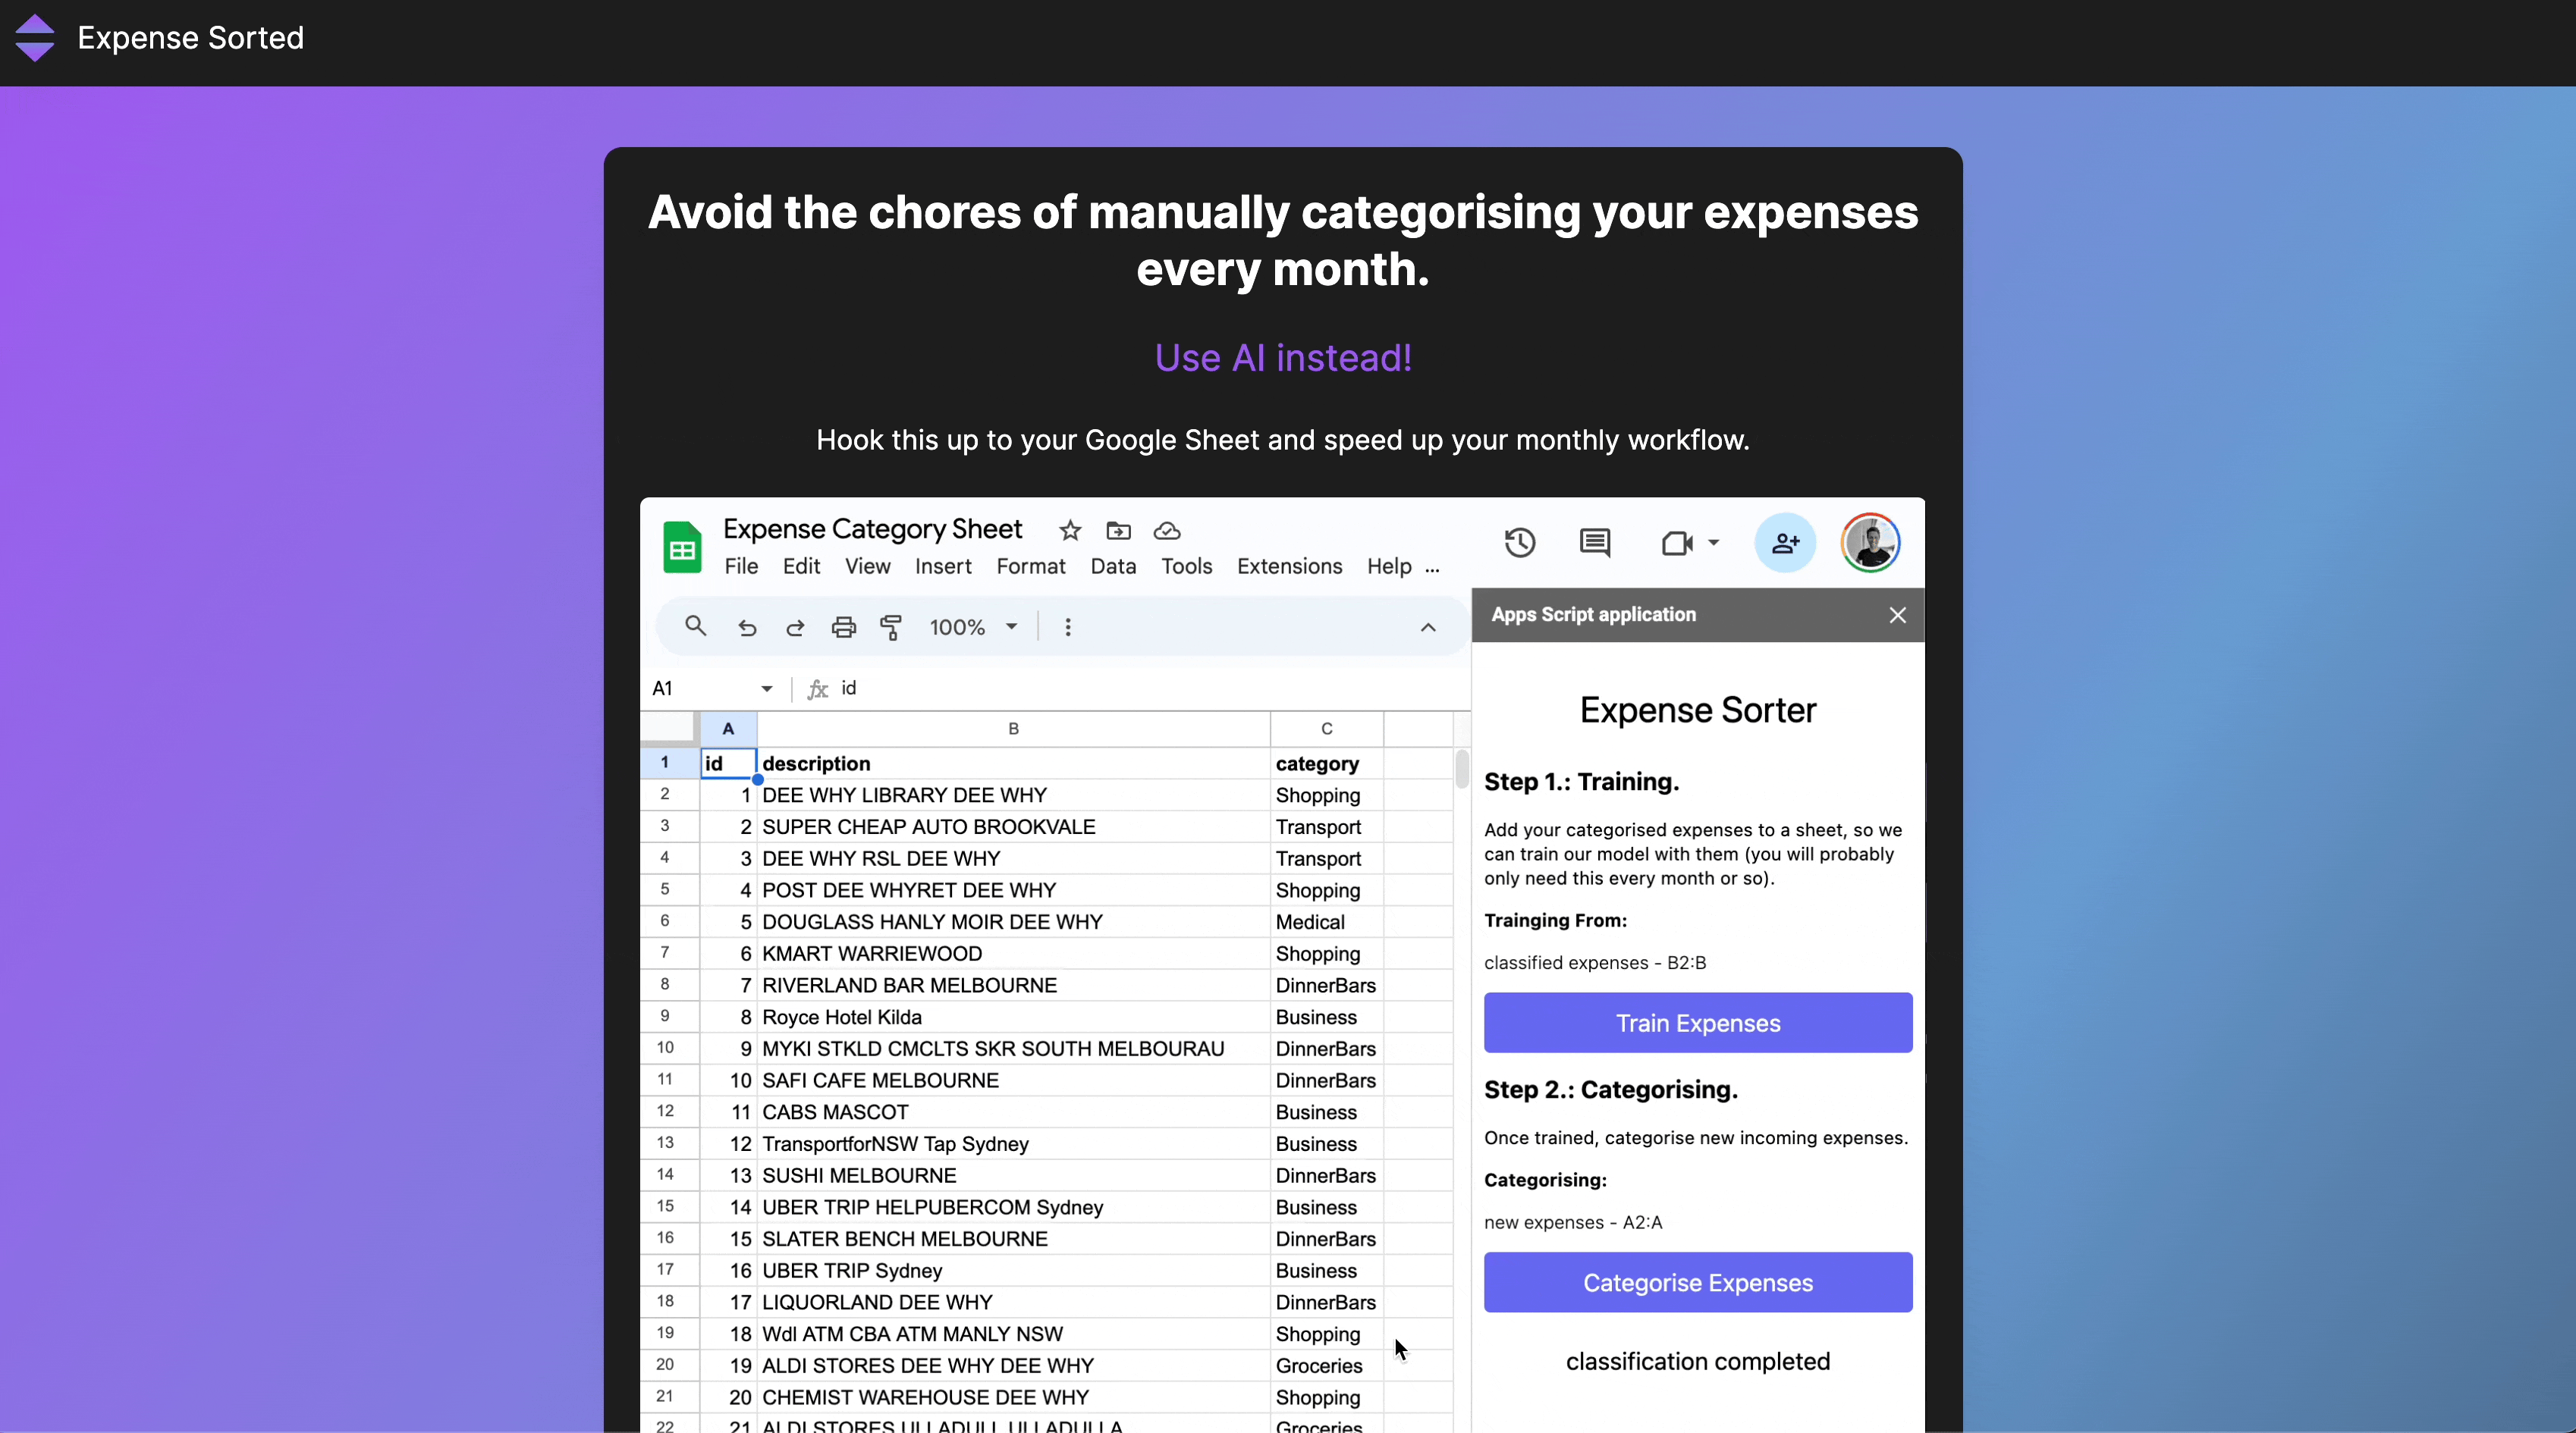Select column B header

click(x=1013, y=729)
